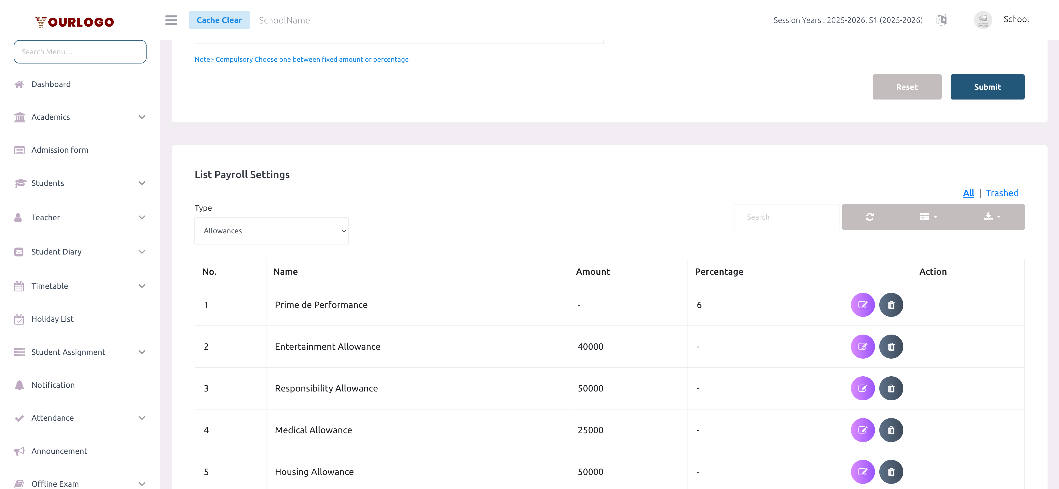Screen dimensions: 1059x489
Task: Click the Submit button
Action: [x=987, y=87]
